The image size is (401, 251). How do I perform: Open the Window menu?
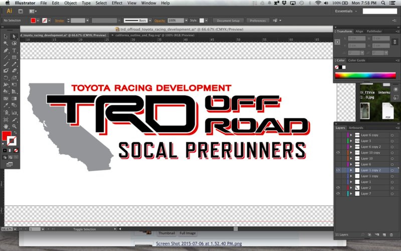pyautogui.click(x=148, y=3)
